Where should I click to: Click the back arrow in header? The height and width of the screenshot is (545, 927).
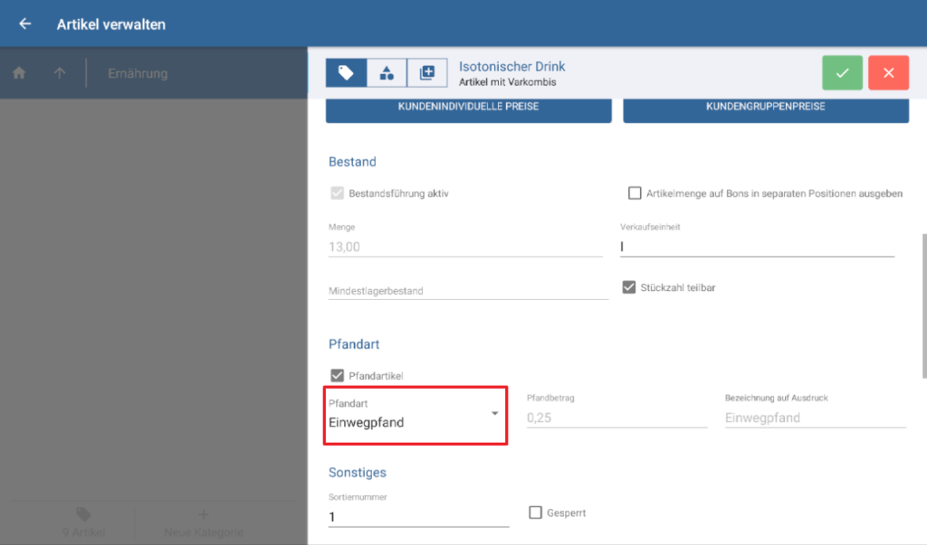[24, 24]
